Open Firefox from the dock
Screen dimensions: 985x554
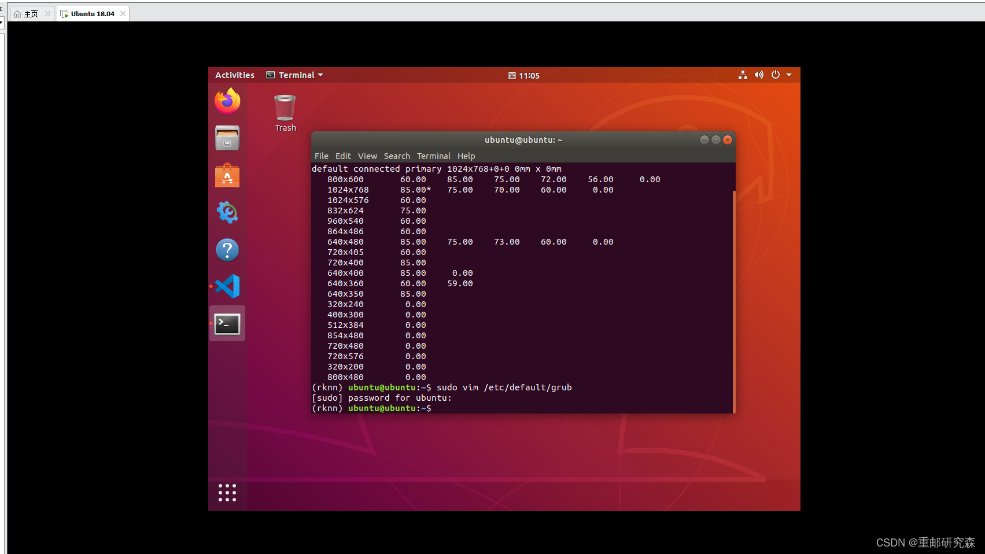point(227,101)
